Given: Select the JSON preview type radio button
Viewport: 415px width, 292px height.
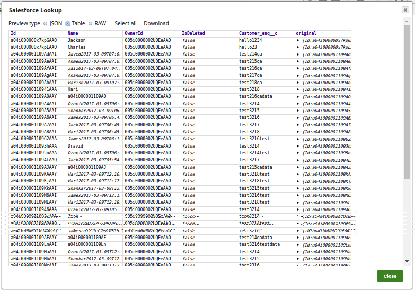Looking at the screenshot, I should (x=45, y=24).
